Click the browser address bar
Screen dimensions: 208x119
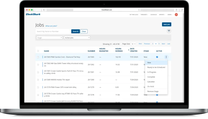coord(107,10)
